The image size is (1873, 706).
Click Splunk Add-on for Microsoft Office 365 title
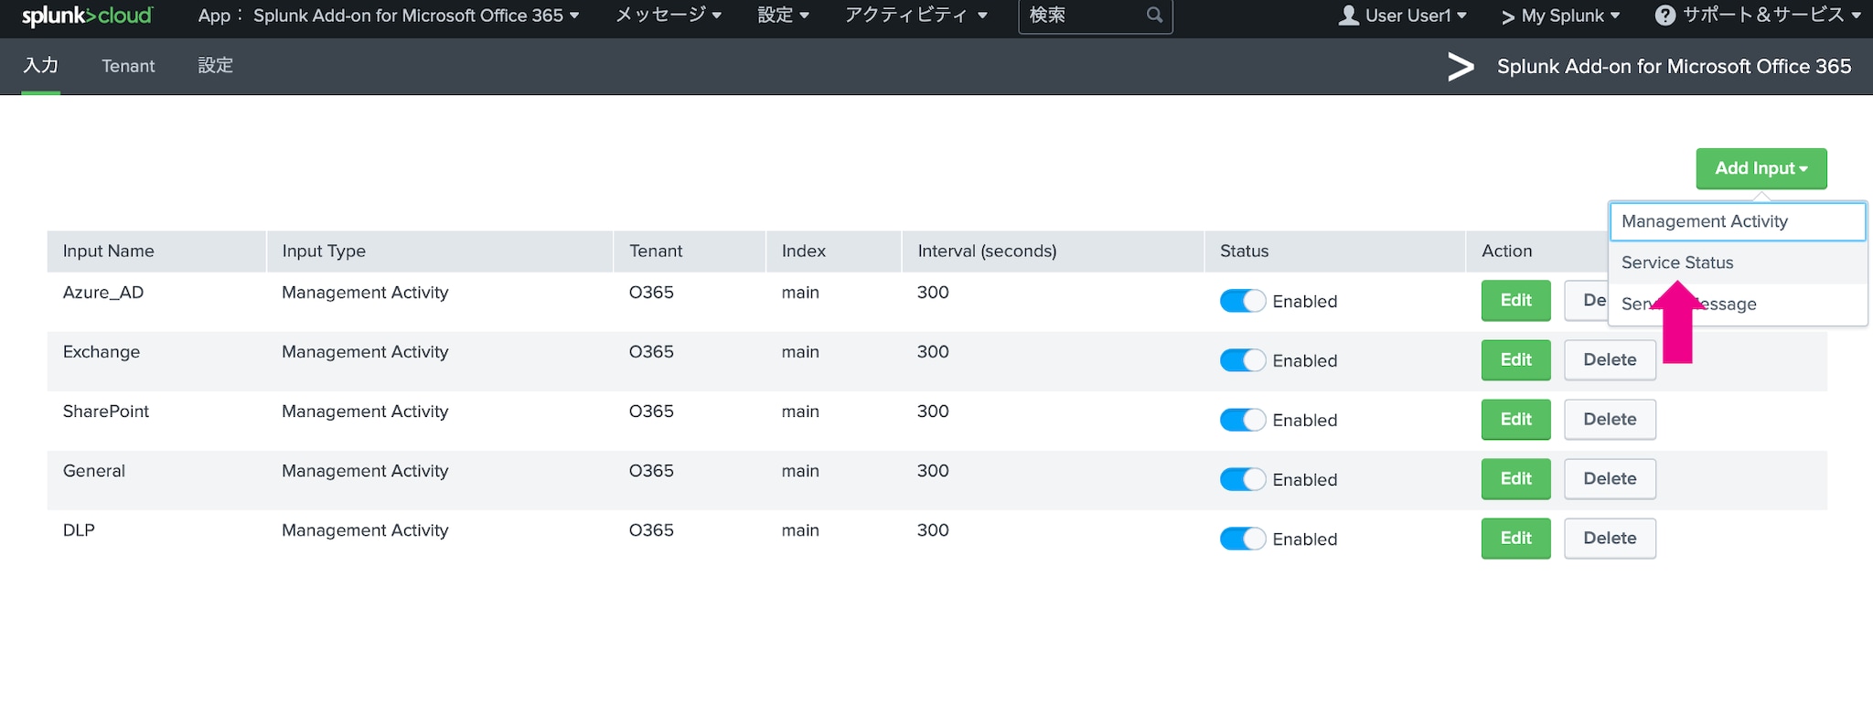(x=1674, y=66)
